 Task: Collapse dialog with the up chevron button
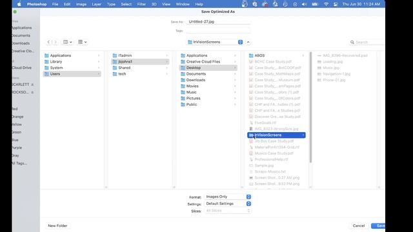click(x=248, y=42)
